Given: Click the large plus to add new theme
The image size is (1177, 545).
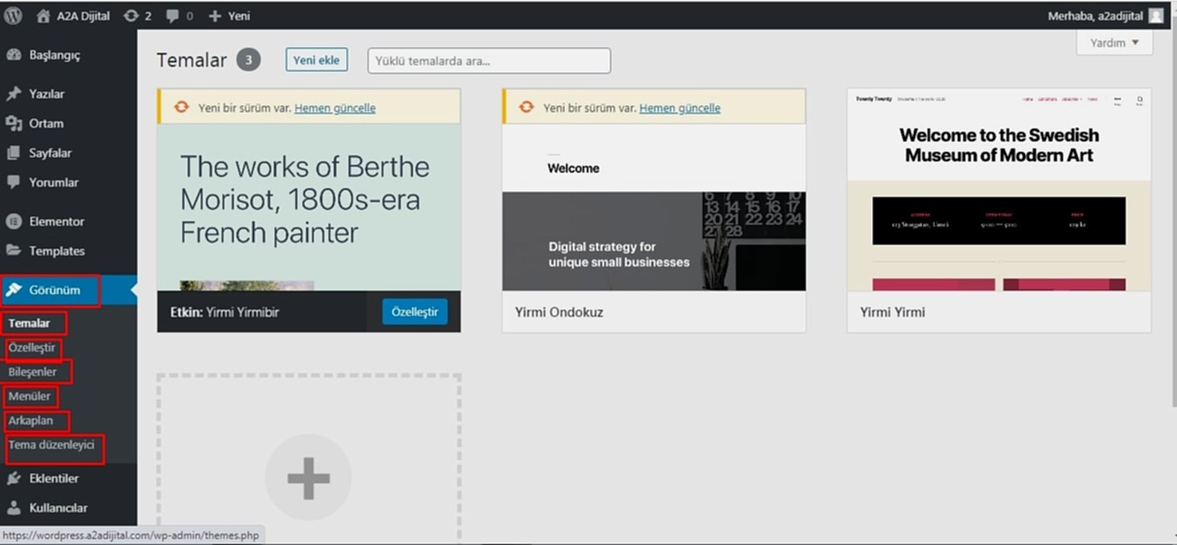Looking at the screenshot, I should [309, 477].
